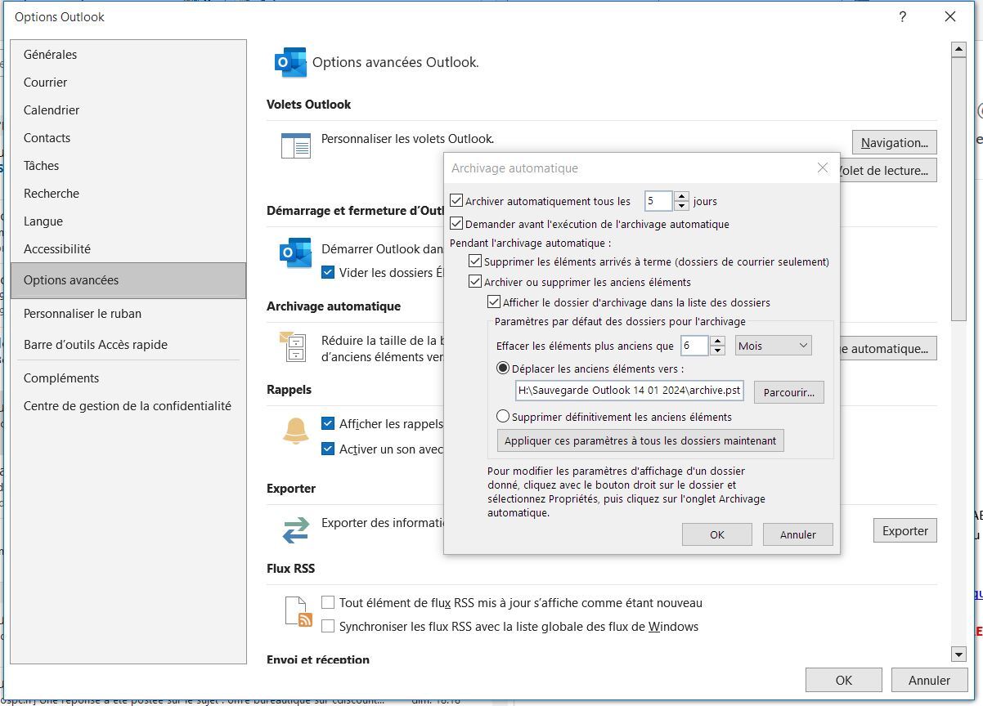This screenshot has height=706, width=983.
Task: Click the Outlook logo beside Options avancées Outlook
Action: 290,62
